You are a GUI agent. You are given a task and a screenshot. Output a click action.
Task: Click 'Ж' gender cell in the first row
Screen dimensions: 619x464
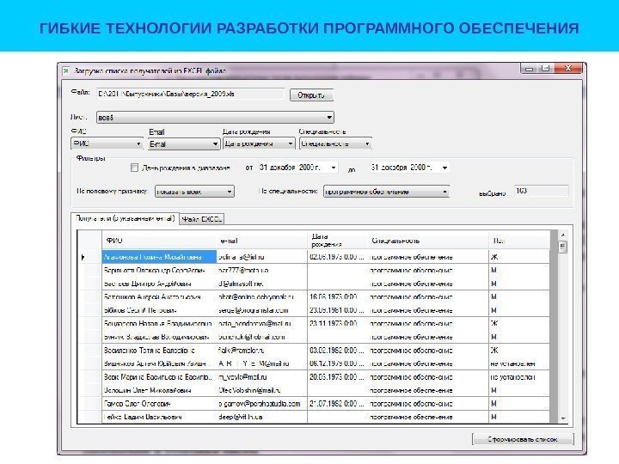pos(519,257)
